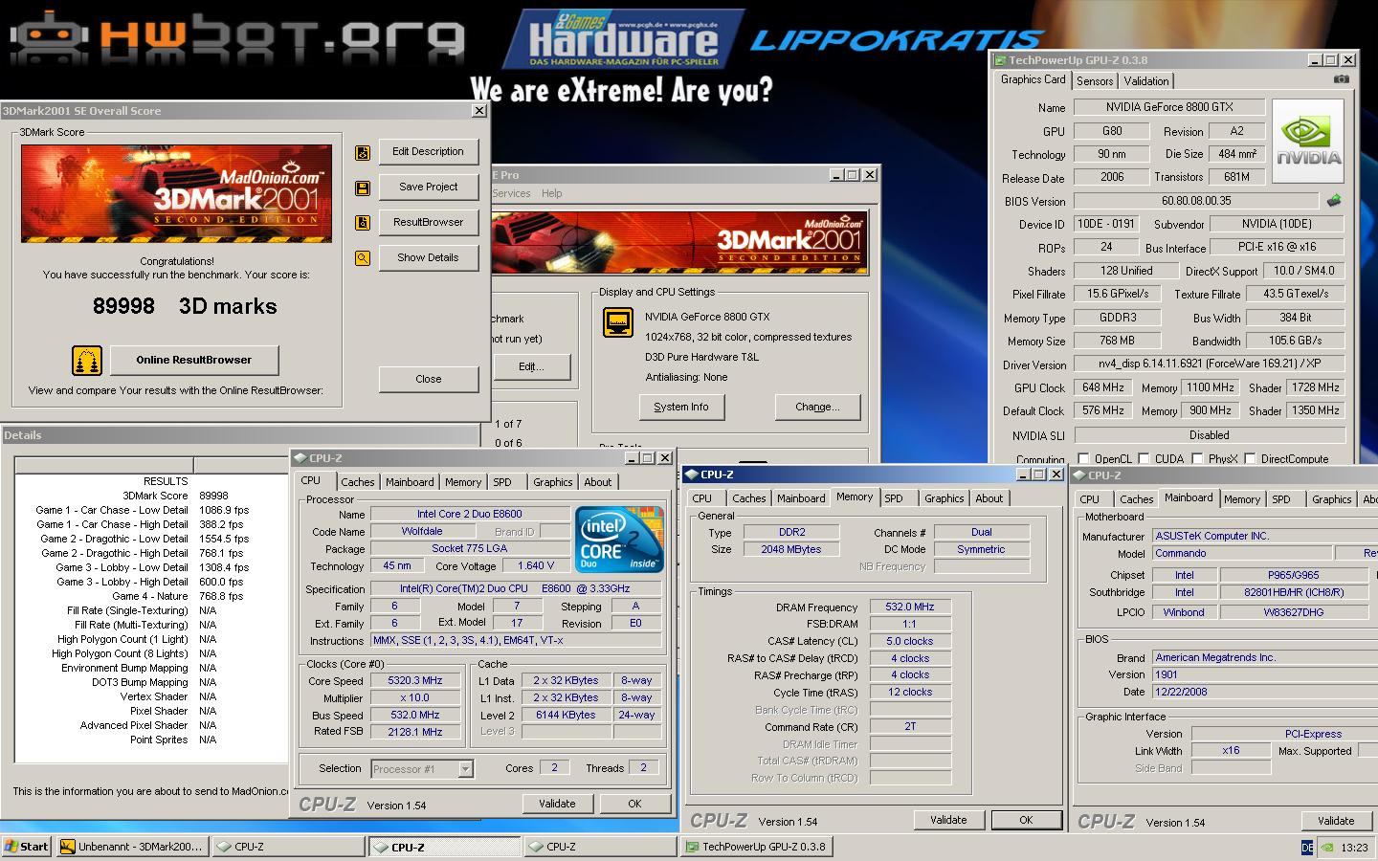Open the Help menu in 3DMark2001 SE Pro

point(552,193)
